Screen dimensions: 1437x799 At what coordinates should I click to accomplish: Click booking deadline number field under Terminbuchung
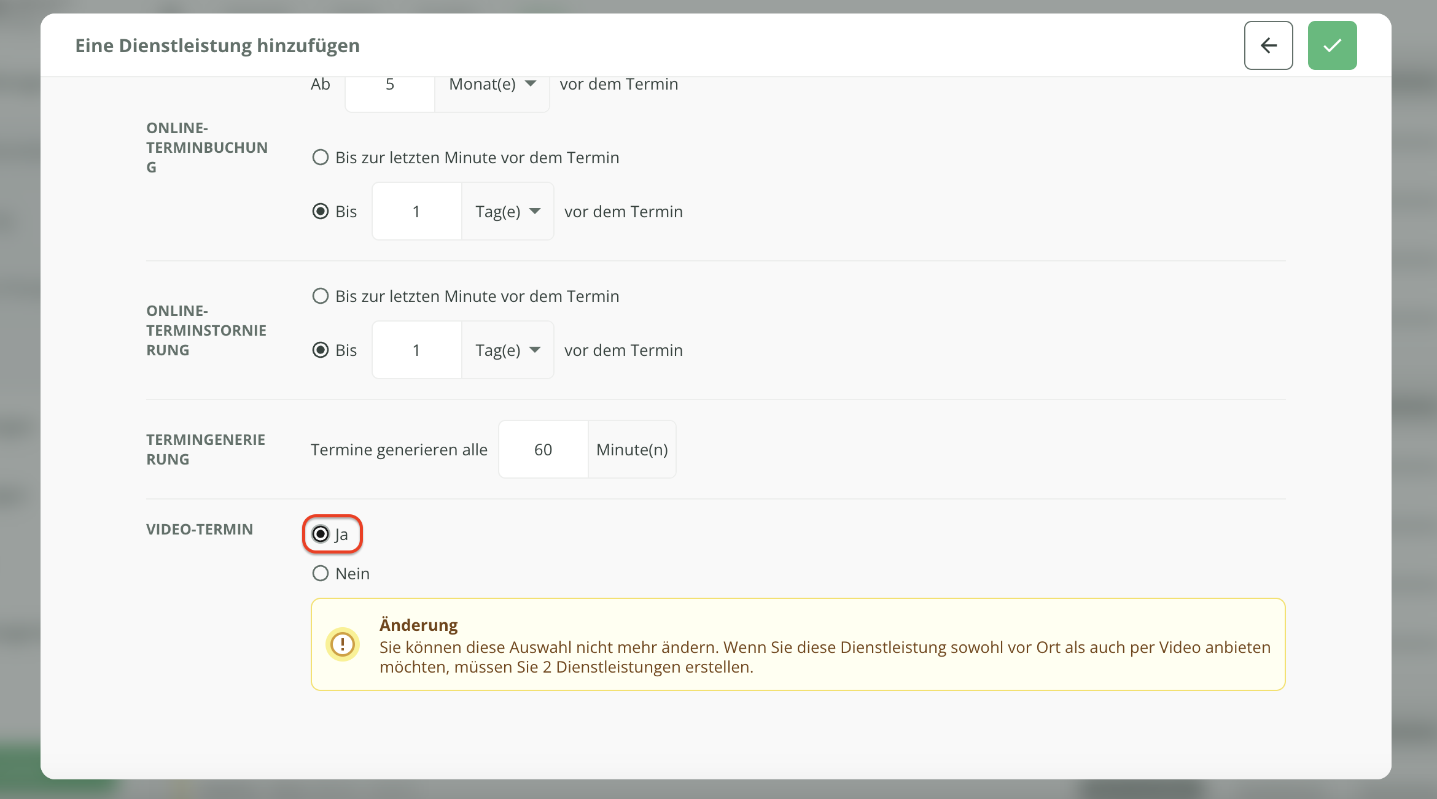416,212
